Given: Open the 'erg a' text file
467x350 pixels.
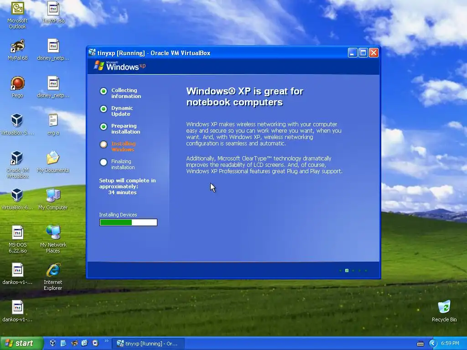Looking at the screenshot, I should [53, 124].
